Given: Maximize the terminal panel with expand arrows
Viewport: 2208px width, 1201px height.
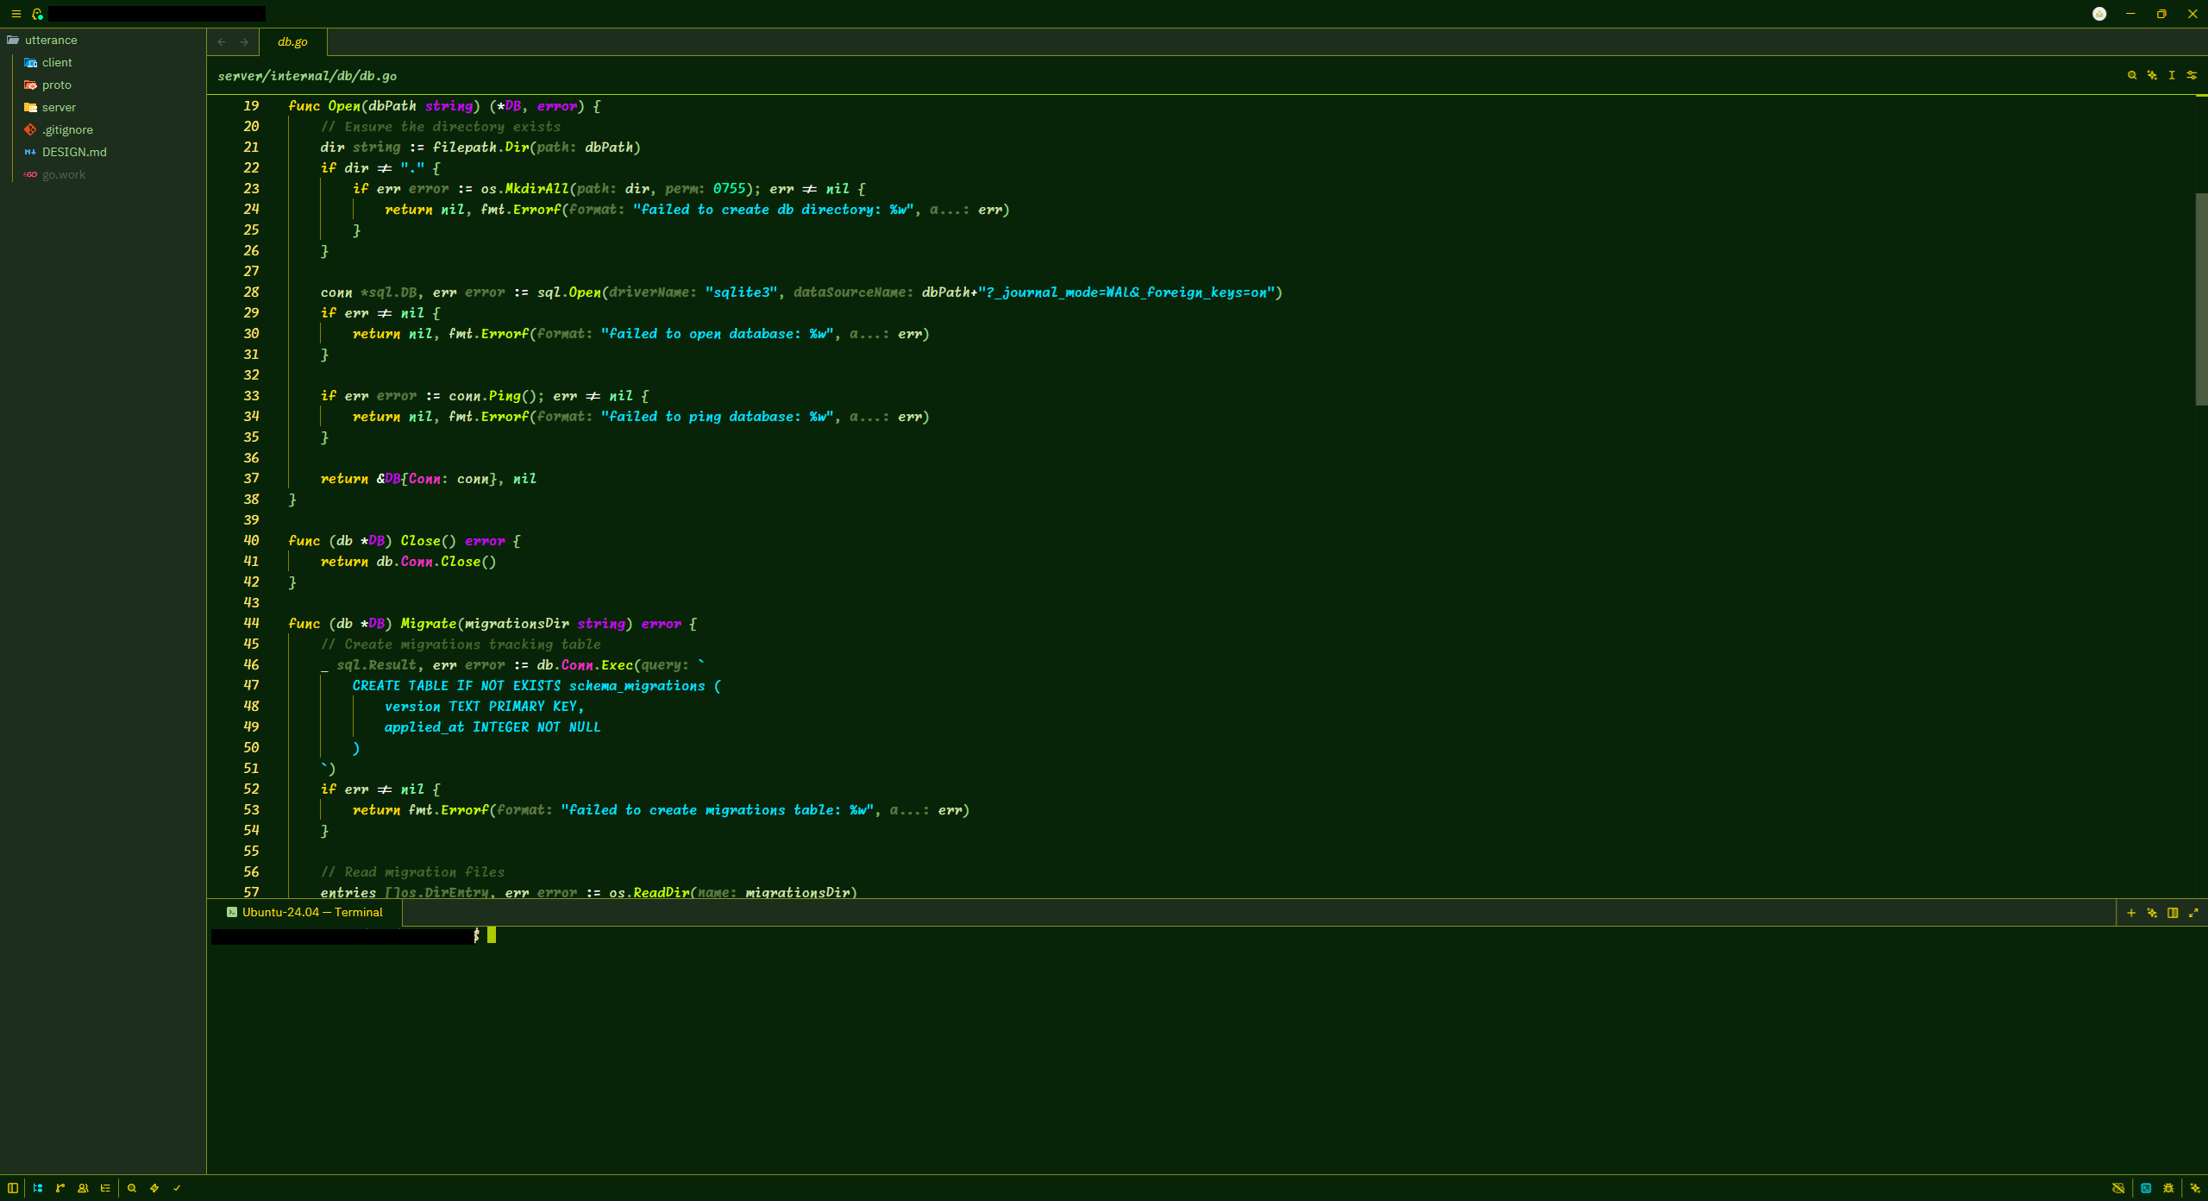Looking at the screenshot, I should point(2193,913).
